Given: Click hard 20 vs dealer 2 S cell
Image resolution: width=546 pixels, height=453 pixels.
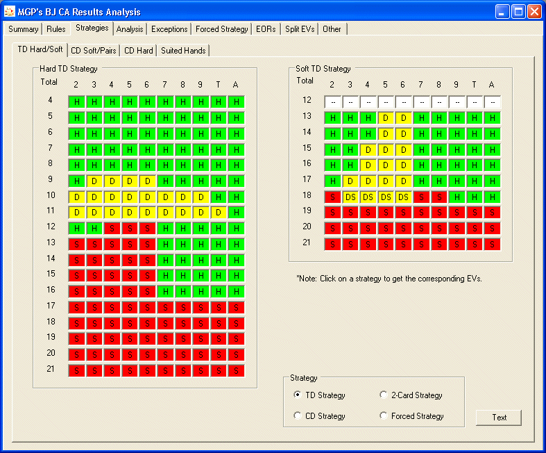Looking at the screenshot, I should point(76,354).
